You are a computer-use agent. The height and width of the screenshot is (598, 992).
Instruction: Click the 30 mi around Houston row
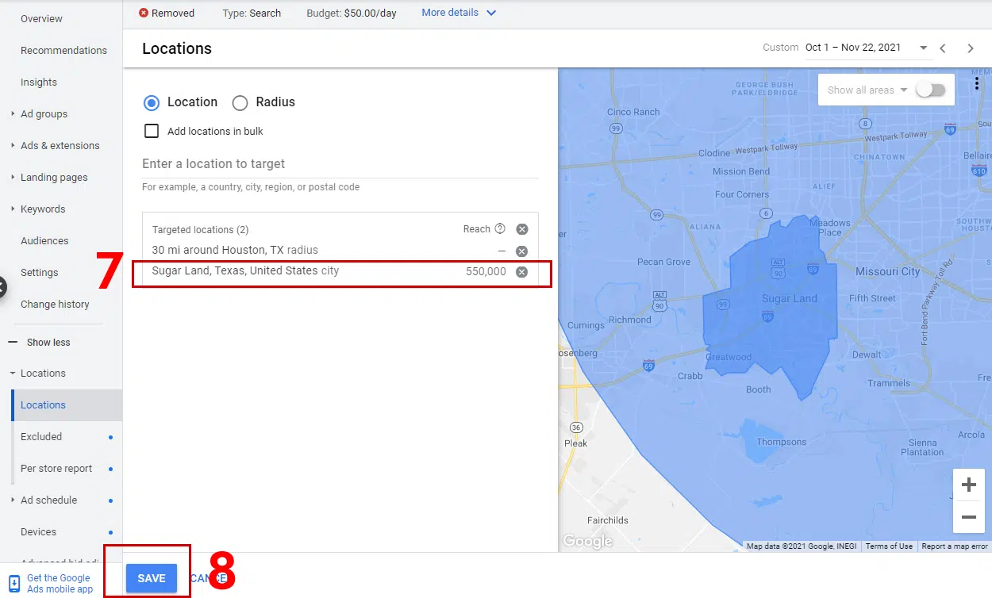[340, 251]
